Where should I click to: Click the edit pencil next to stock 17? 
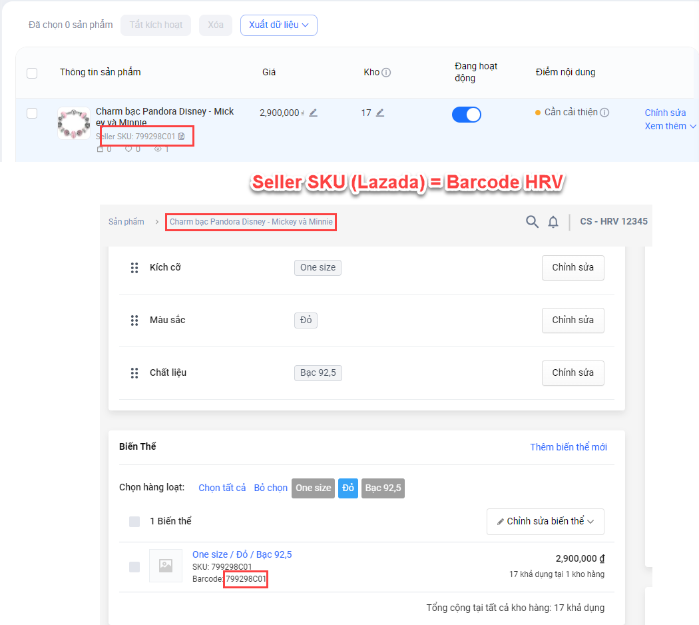tap(380, 113)
